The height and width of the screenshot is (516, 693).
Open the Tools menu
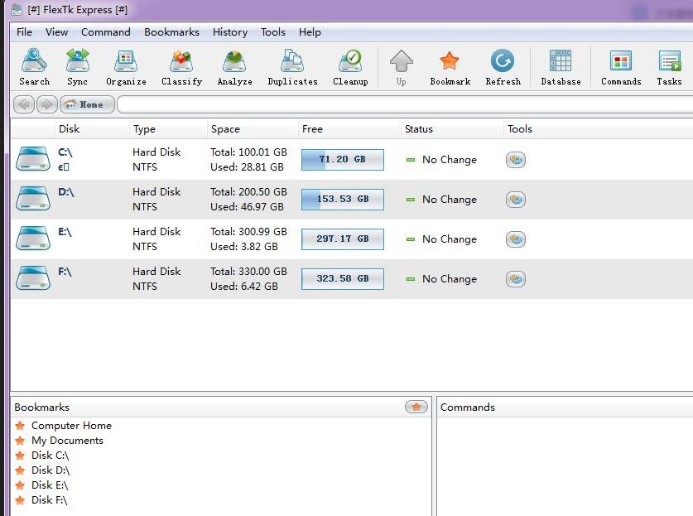click(272, 32)
